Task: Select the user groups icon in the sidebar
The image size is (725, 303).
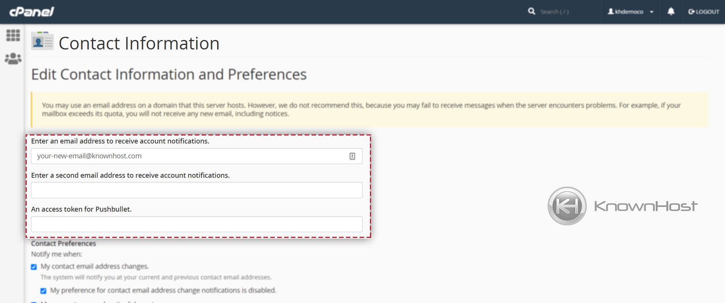Action: (x=13, y=58)
